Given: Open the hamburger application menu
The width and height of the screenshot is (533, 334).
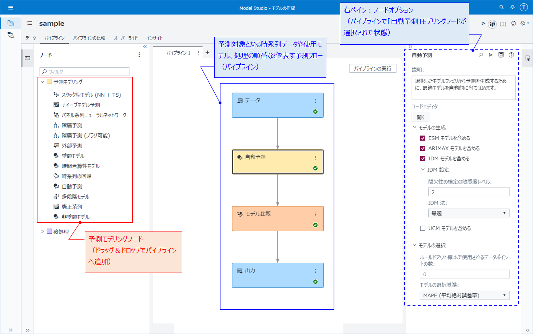Looking at the screenshot, I should pyautogui.click(x=11, y=8).
